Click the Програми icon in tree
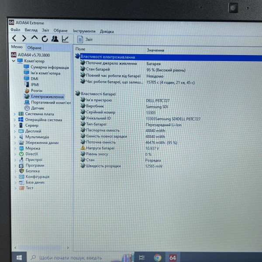The image size is (262, 262). (x=21, y=165)
